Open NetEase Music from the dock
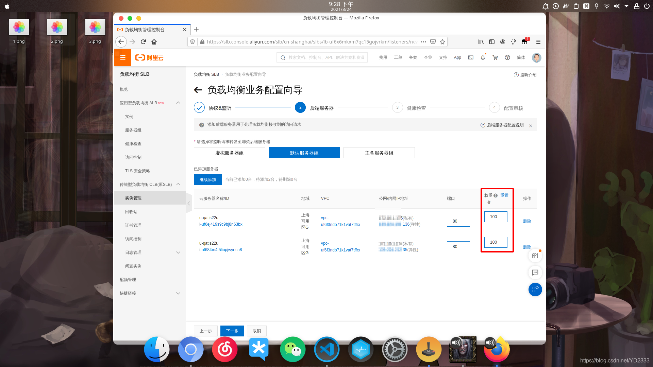The width and height of the screenshot is (653, 367). click(225, 349)
